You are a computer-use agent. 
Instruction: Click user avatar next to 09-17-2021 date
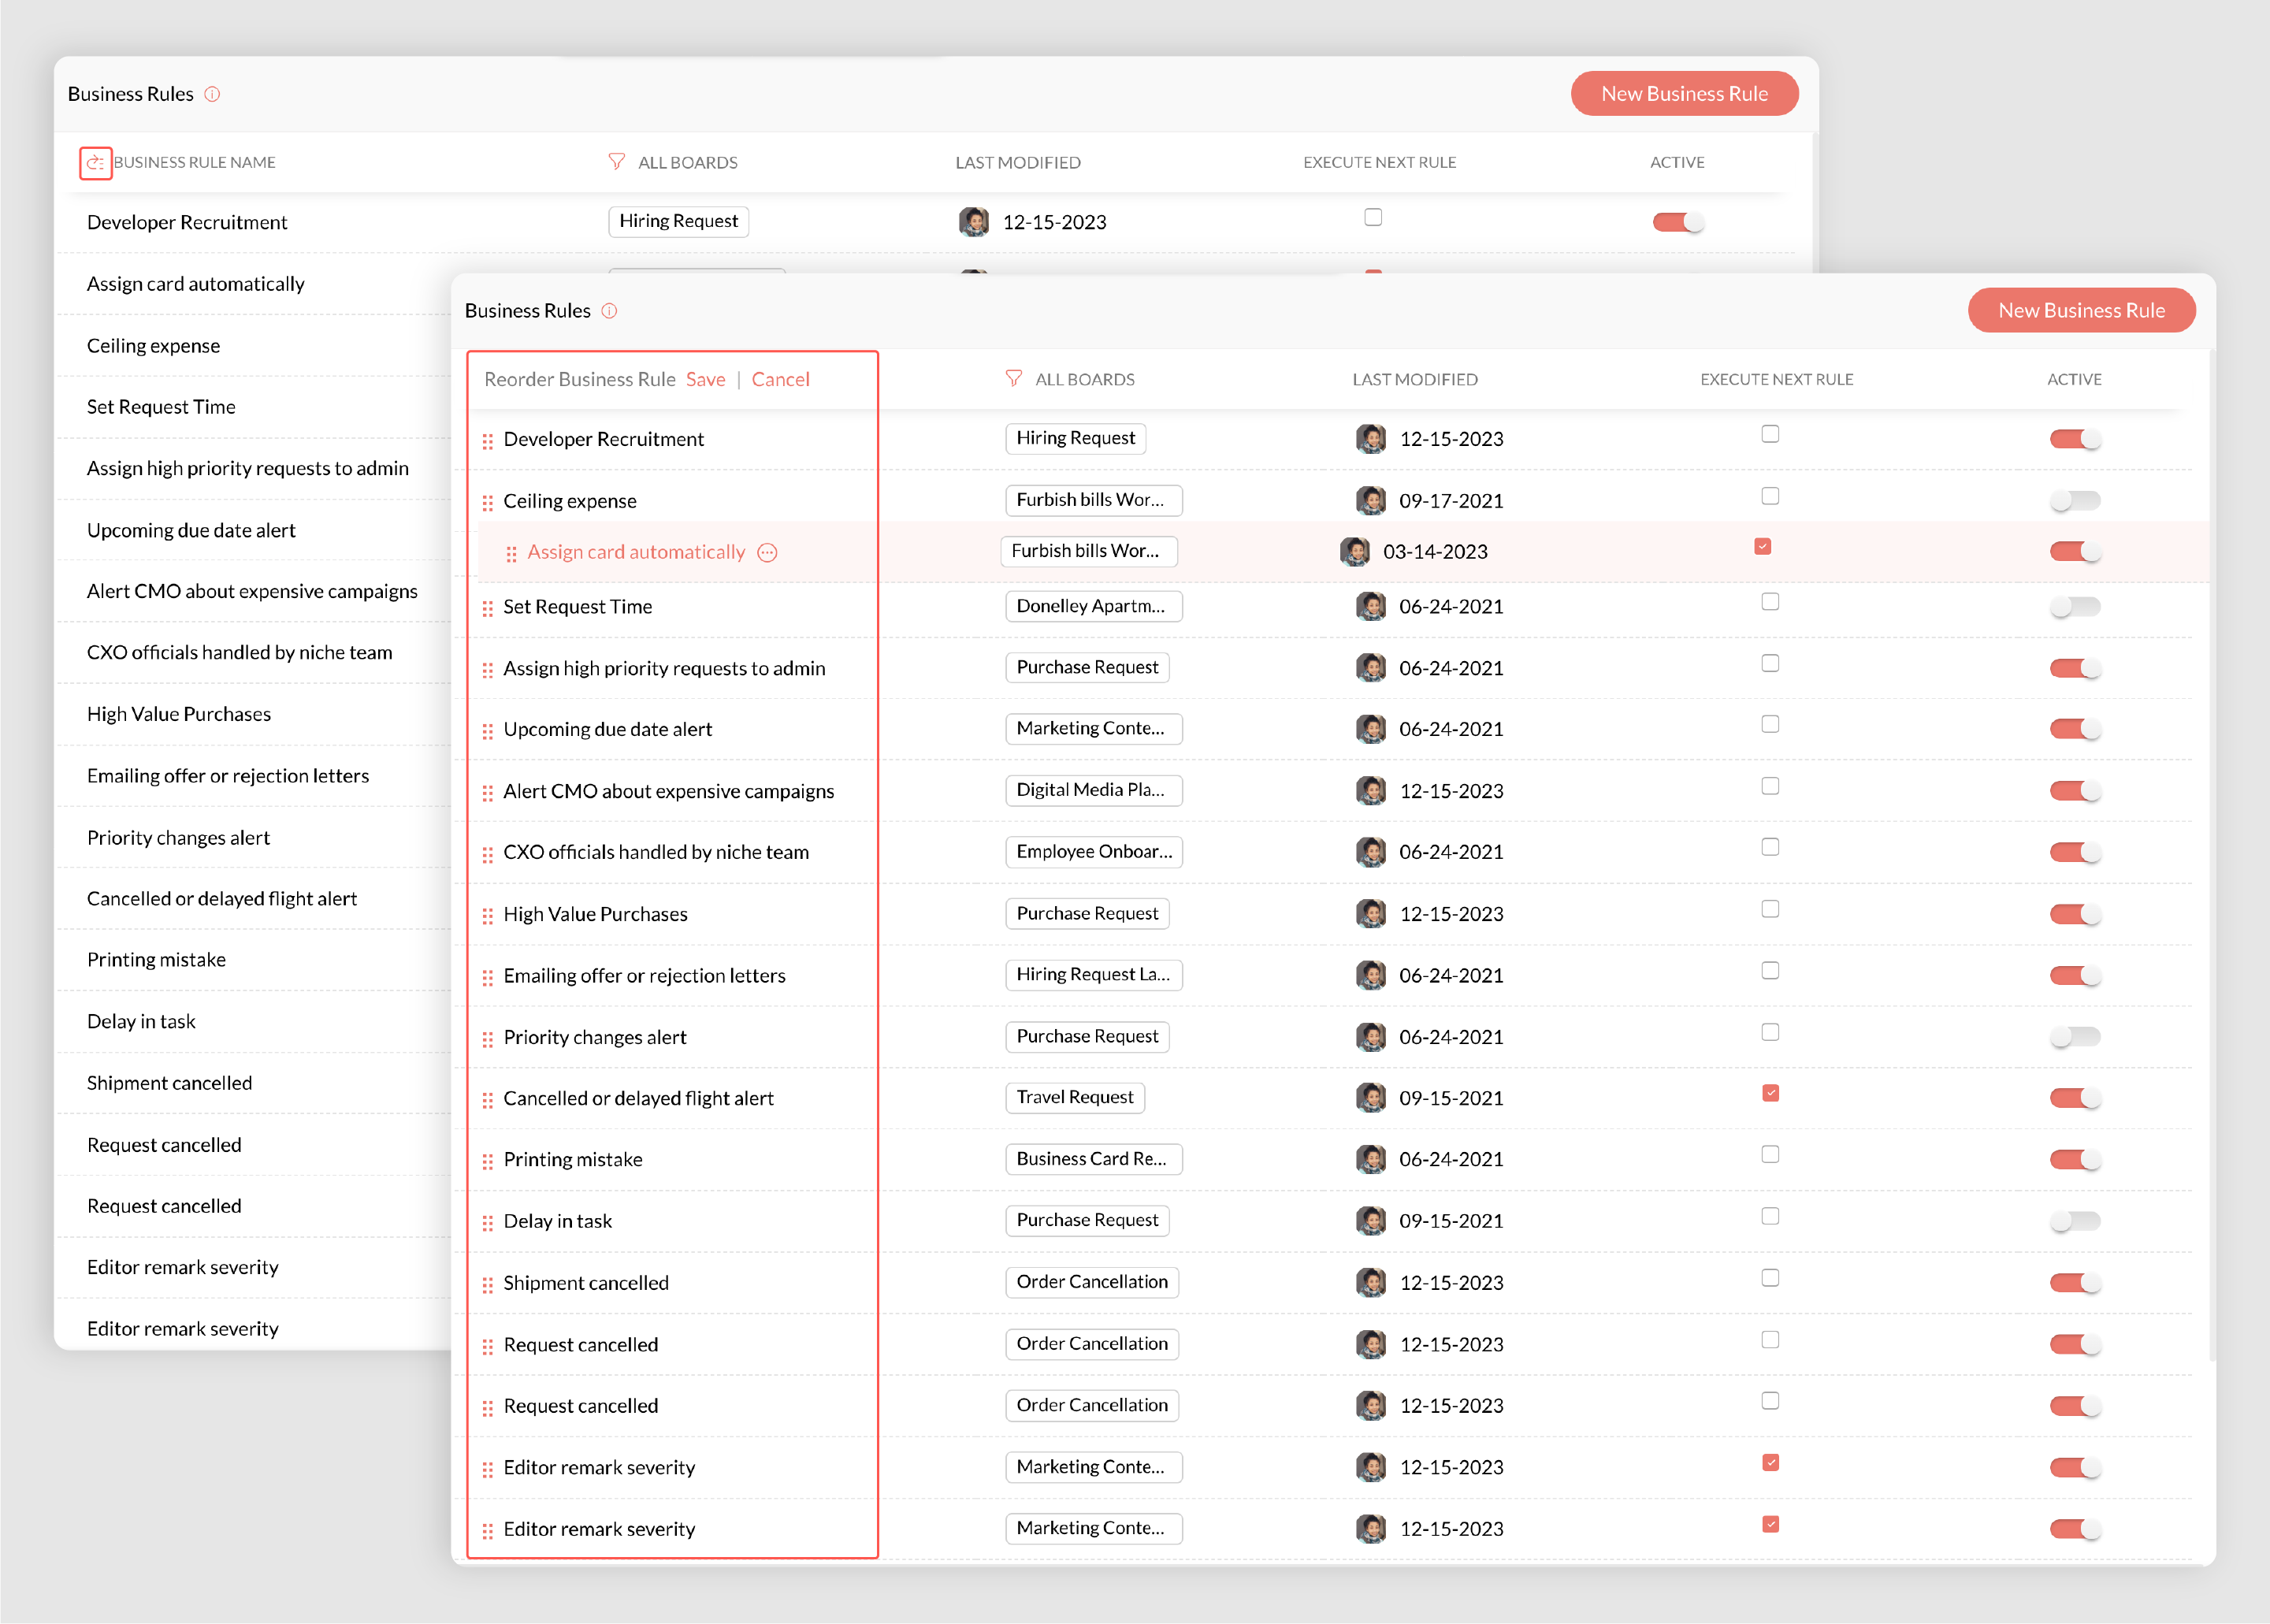tap(1370, 500)
